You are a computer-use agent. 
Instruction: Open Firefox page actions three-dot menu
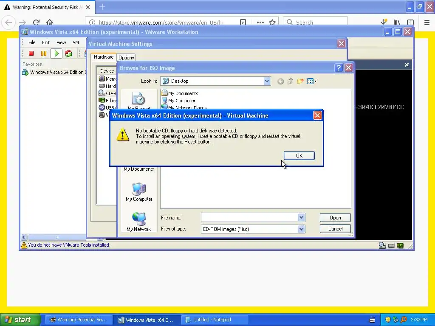pos(260,22)
